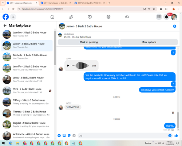
Task: Open the Watch video icon
Action: pyautogui.click(x=90, y=17)
